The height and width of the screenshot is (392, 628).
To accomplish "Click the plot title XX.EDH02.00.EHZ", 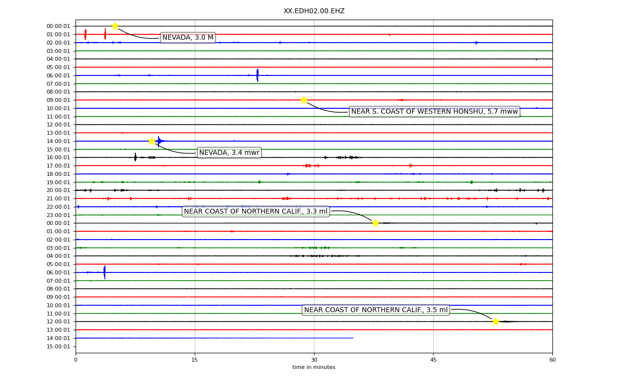I will pos(314,11).
